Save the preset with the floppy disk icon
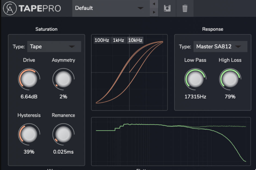 [167, 8]
